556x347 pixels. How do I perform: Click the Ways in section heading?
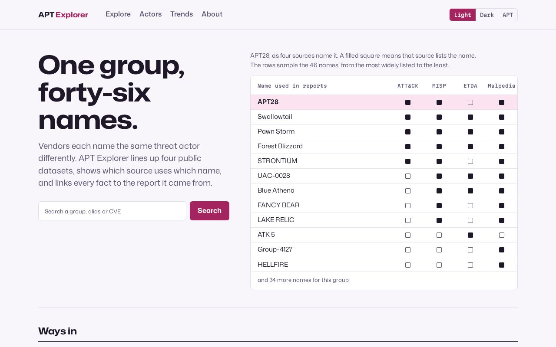pyautogui.click(x=57, y=331)
